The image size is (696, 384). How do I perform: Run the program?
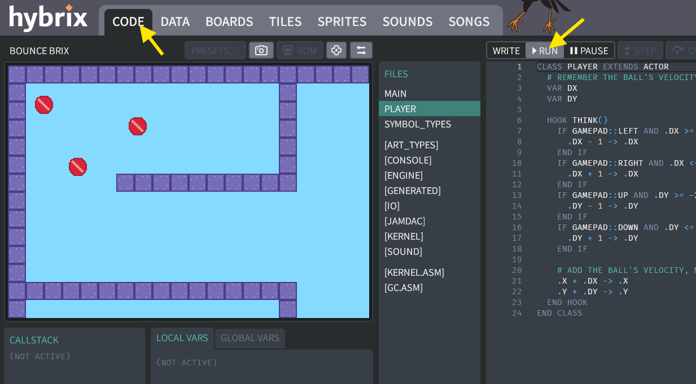pos(545,50)
